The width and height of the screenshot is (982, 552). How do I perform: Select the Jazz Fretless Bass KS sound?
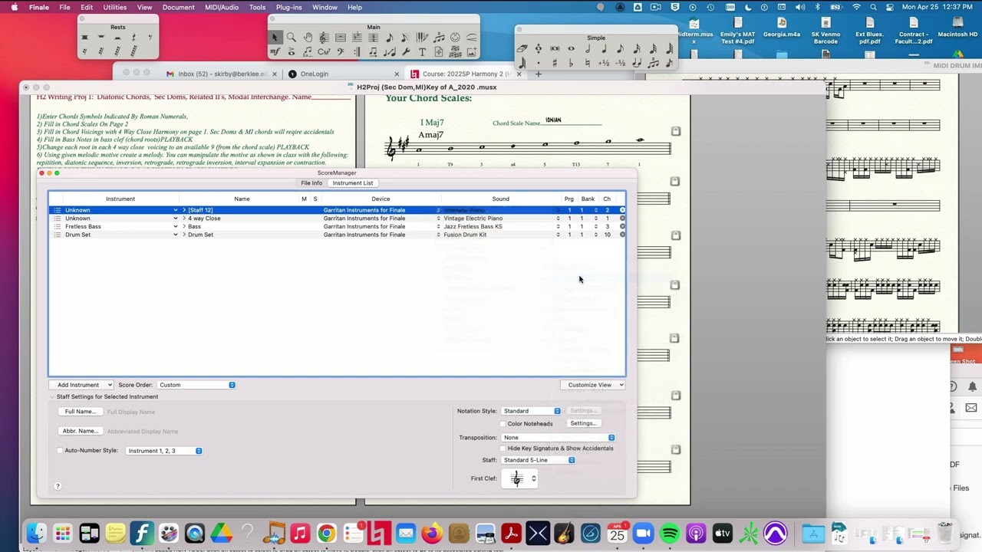click(500, 227)
